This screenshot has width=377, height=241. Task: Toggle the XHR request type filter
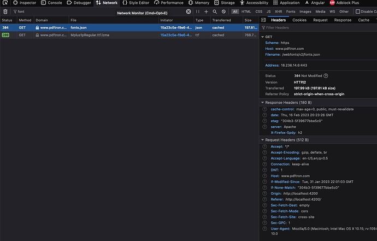pos(279,11)
